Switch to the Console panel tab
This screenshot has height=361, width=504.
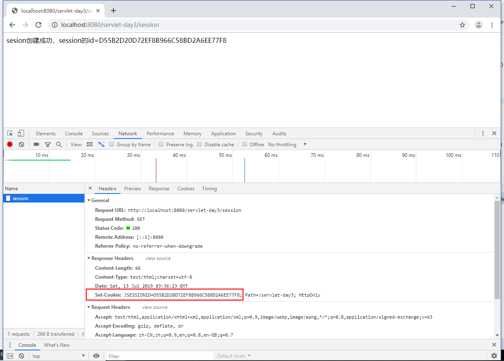pos(74,133)
